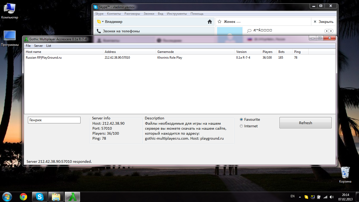
Task: Click Закрыть to close Skype conversation
Action: pos(323,22)
